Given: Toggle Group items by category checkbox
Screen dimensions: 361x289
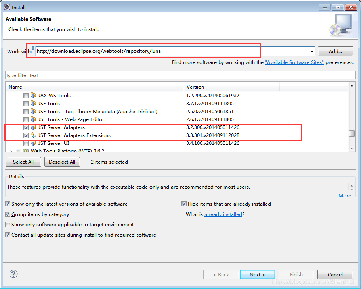Looking at the screenshot, I should [x=8, y=214].
